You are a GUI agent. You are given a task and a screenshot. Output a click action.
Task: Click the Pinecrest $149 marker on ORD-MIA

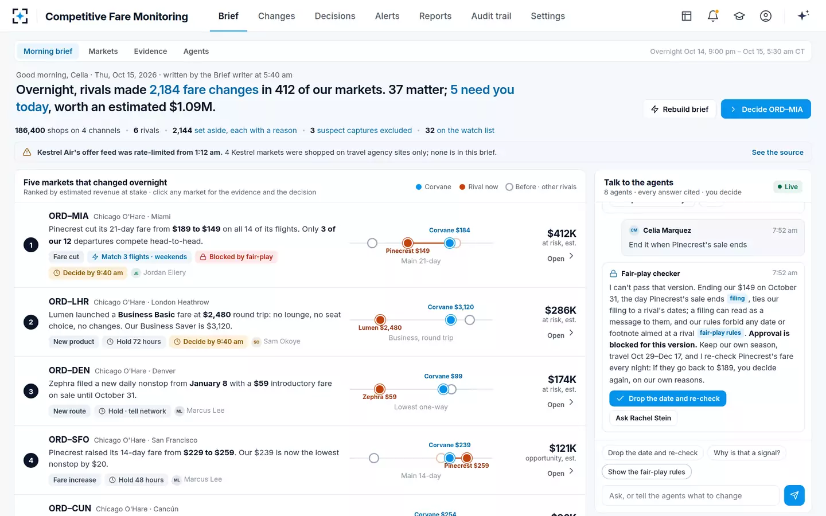(x=408, y=243)
